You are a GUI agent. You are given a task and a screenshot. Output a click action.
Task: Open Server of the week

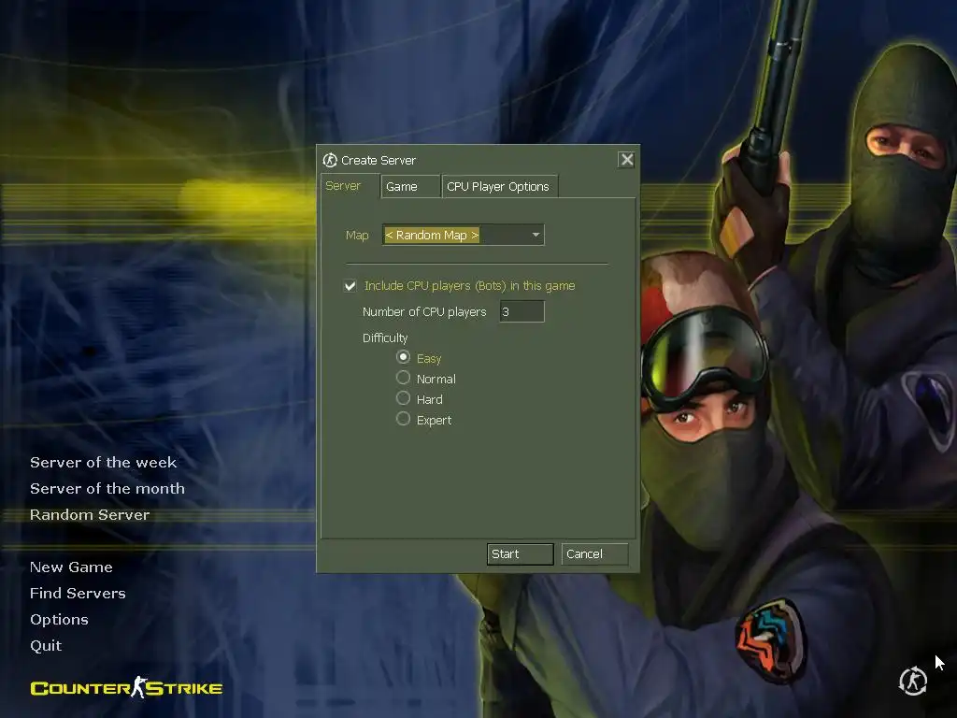[103, 462]
